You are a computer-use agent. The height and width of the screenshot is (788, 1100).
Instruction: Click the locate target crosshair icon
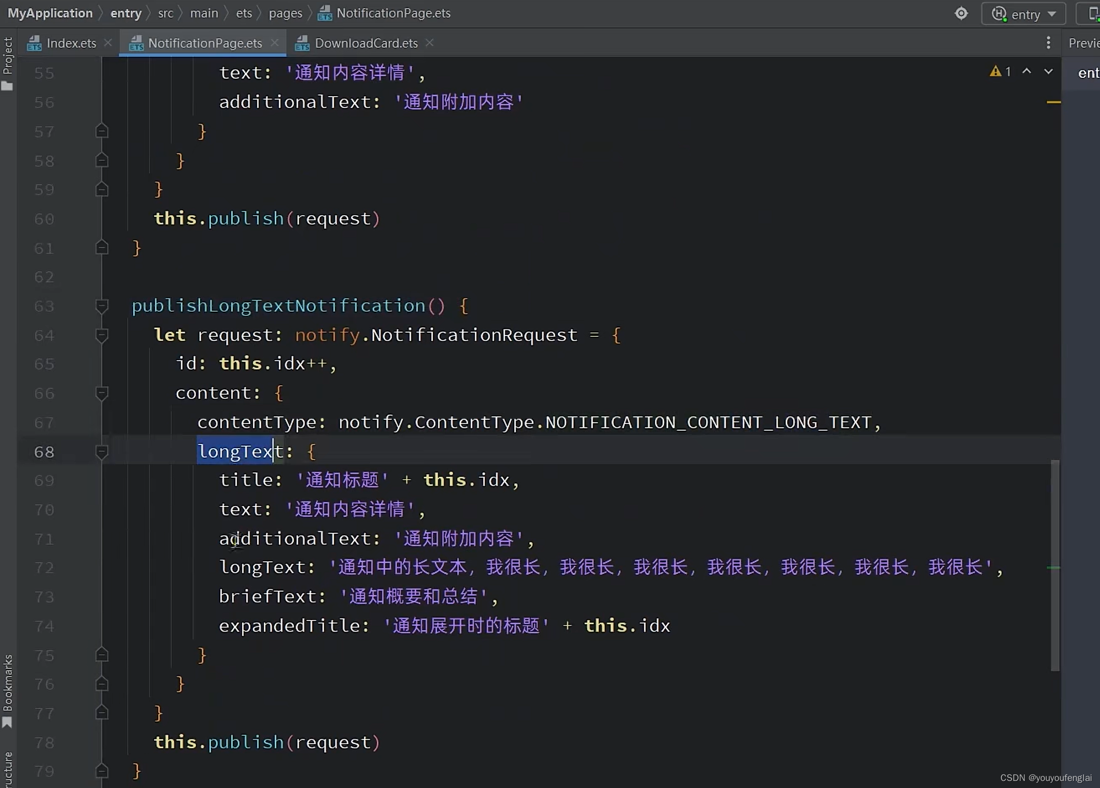tap(961, 14)
